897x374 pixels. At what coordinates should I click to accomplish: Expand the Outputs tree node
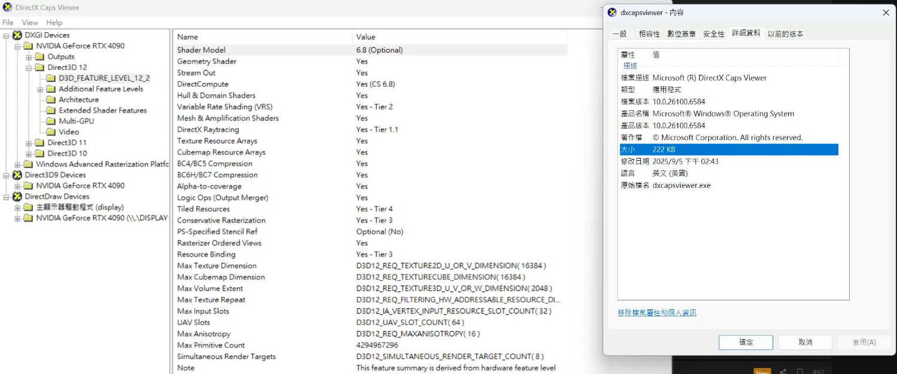(x=29, y=57)
